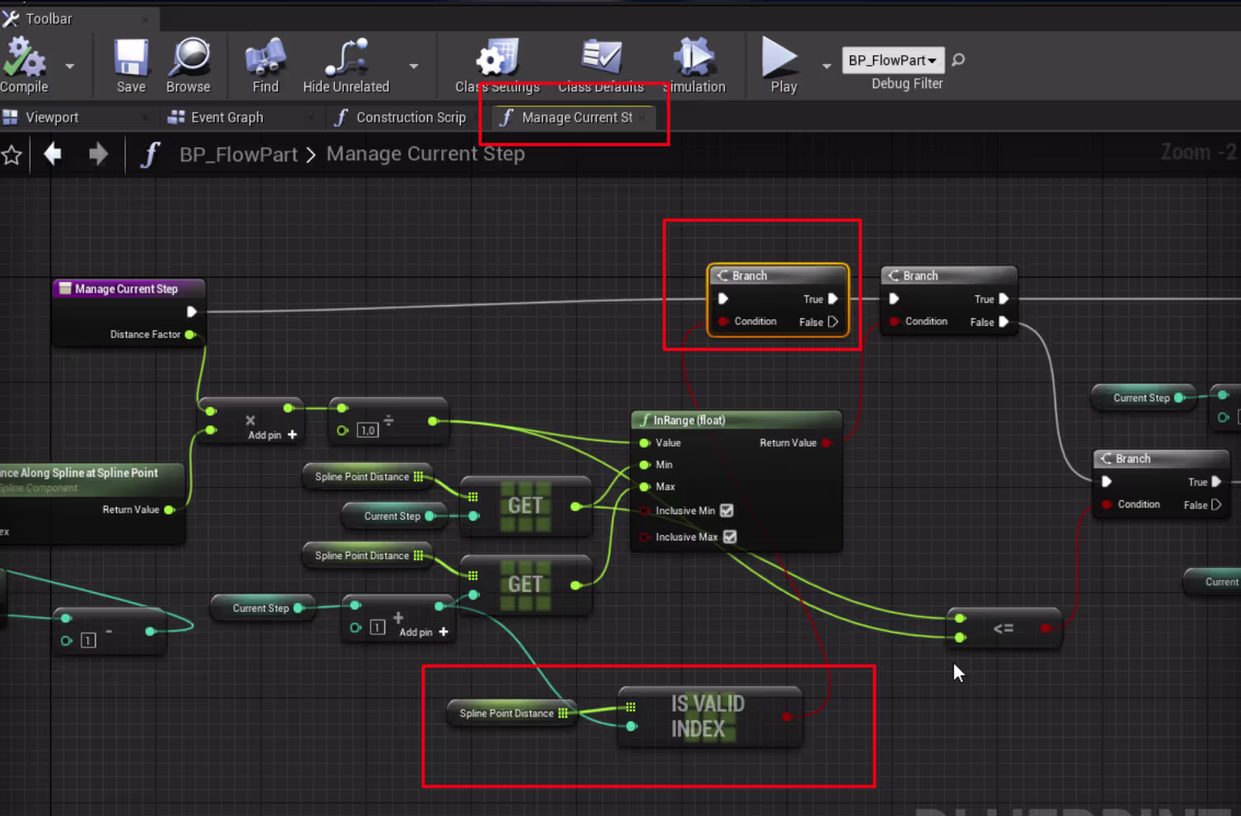Screen dimensions: 1241x816
Task: Switch to the Viewport tab
Action: pos(52,118)
